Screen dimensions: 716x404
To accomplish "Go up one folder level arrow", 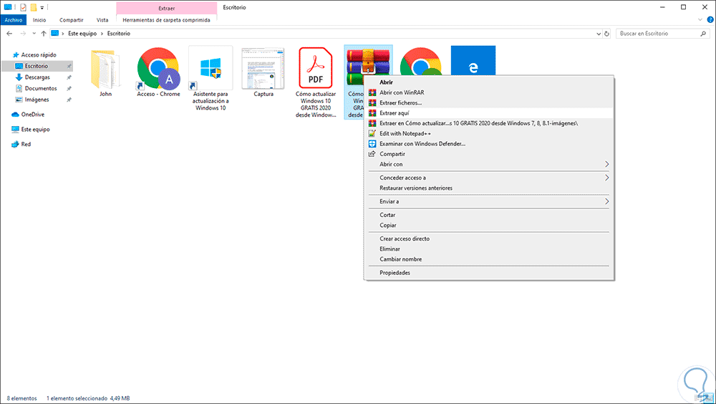I will pyautogui.click(x=44, y=34).
